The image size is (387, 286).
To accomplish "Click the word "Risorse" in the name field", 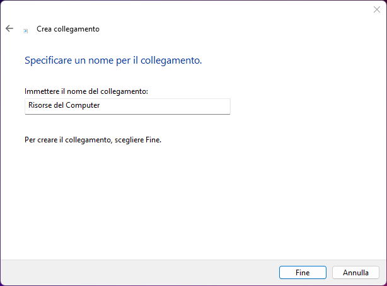I will tap(38, 106).
